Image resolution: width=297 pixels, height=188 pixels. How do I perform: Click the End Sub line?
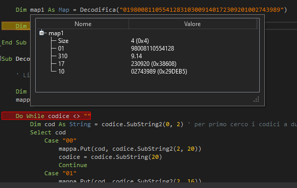coord(14,42)
